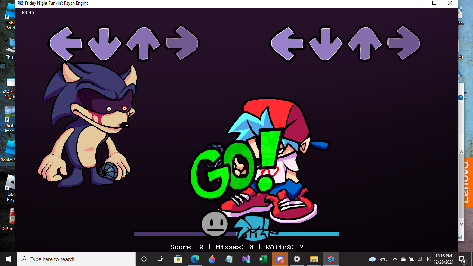
Task: Launch Microsoft Store from the taskbar
Action: (x=178, y=259)
